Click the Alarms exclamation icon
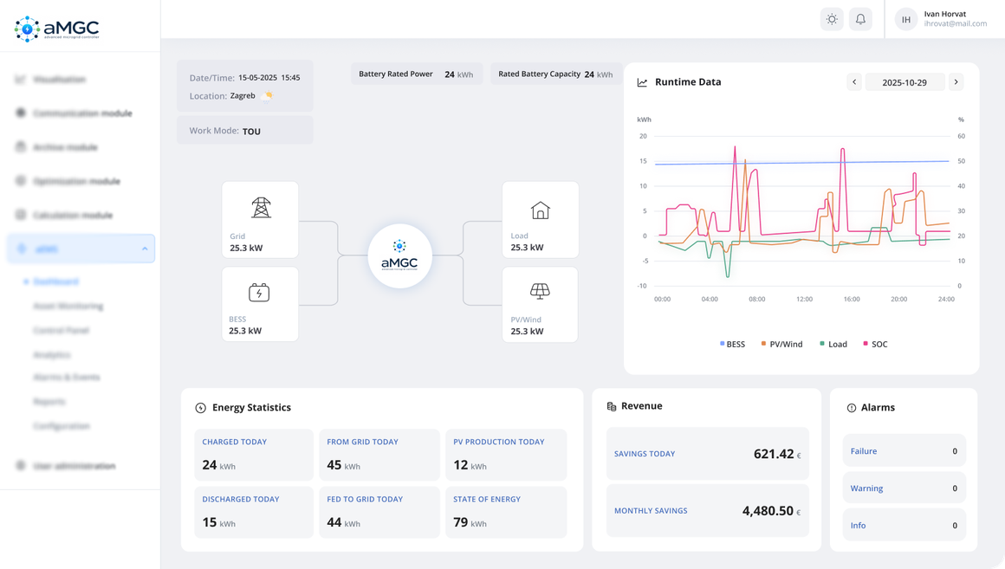 (851, 408)
